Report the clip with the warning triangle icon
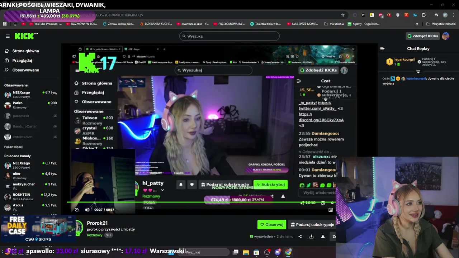Screen dimensions: 459x258 (x=323, y=236)
